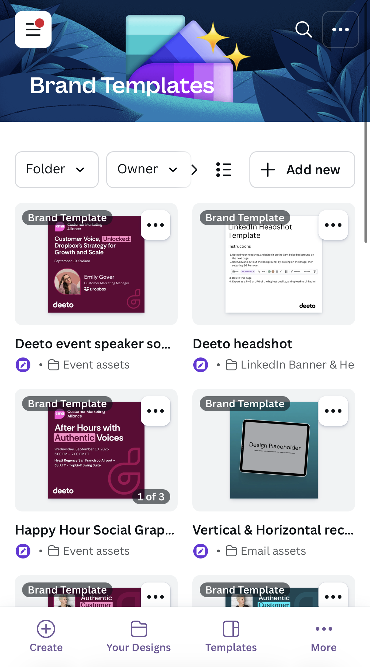Tap editor badge icon under Vertical & Horizontal
The height and width of the screenshot is (667, 370).
[x=201, y=551]
